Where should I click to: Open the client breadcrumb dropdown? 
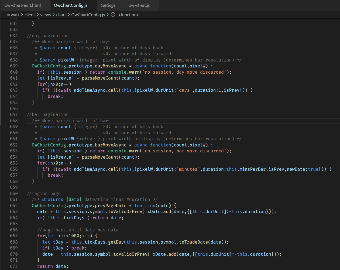click(30, 15)
